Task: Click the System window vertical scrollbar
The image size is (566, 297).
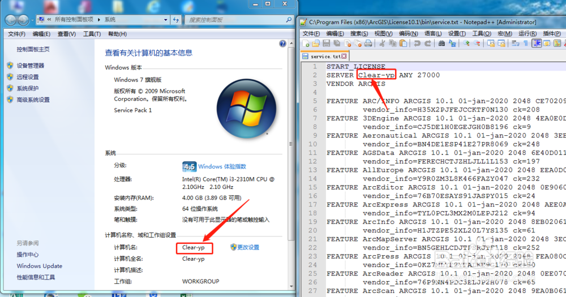Action: coord(291,144)
